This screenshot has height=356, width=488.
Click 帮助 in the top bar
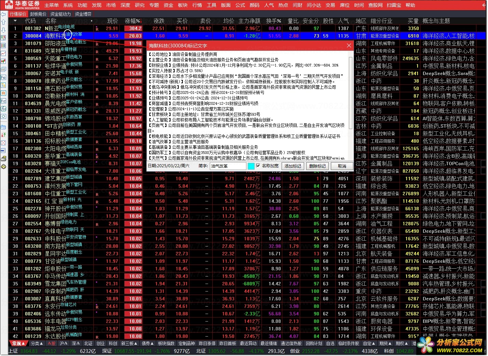(x=410, y=5)
